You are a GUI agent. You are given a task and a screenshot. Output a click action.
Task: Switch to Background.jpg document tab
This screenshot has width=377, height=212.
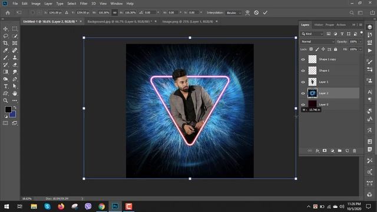pos(120,21)
